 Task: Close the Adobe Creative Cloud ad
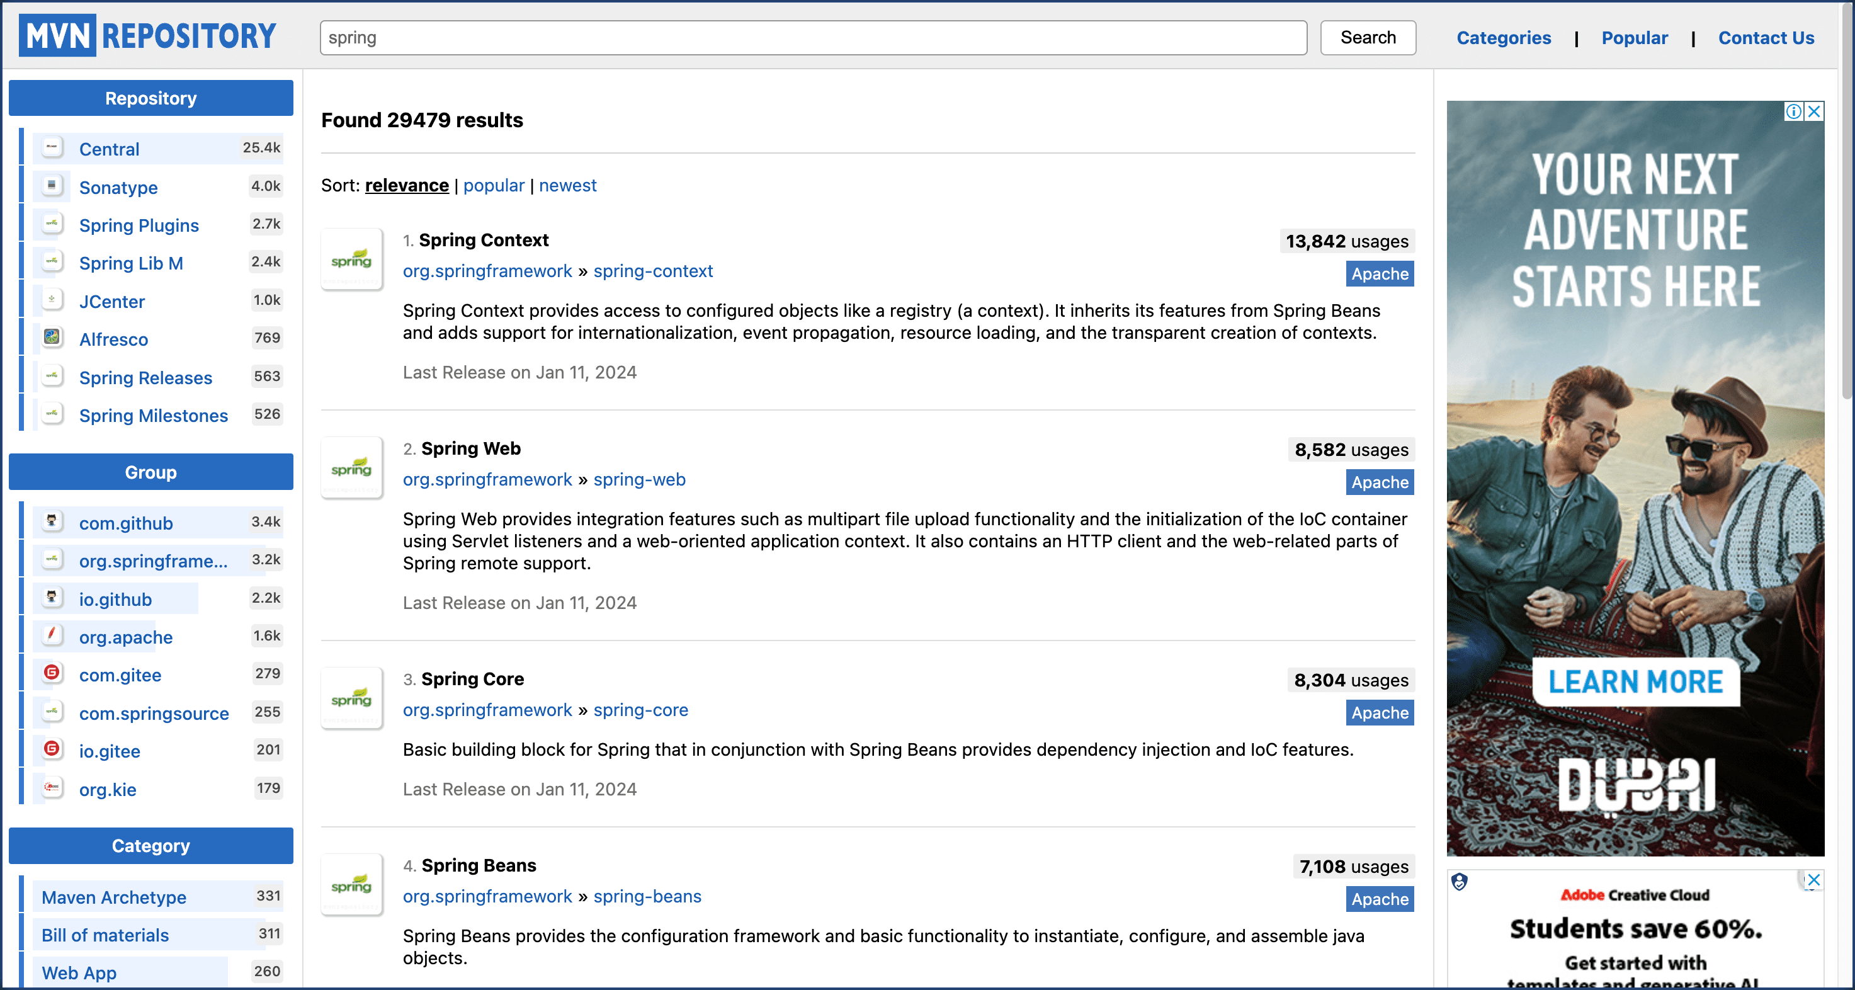click(x=1813, y=879)
